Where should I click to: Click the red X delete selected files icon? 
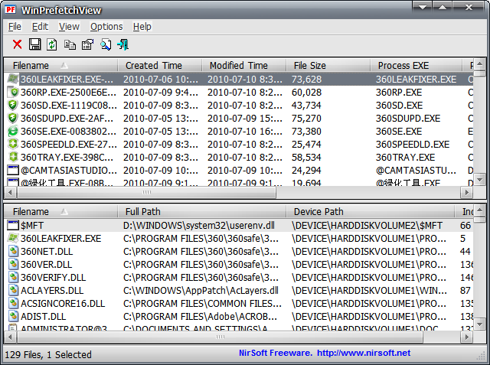click(17, 44)
